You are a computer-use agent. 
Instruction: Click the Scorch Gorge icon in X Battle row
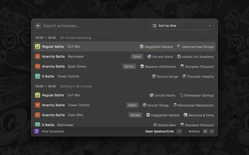point(154,76)
